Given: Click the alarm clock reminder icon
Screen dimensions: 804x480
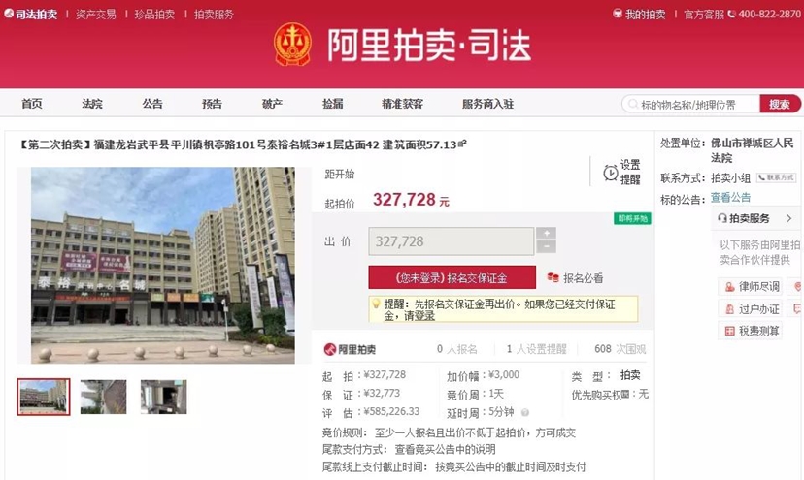Looking at the screenshot, I should pos(610,173).
